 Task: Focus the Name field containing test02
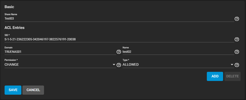[178, 52]
